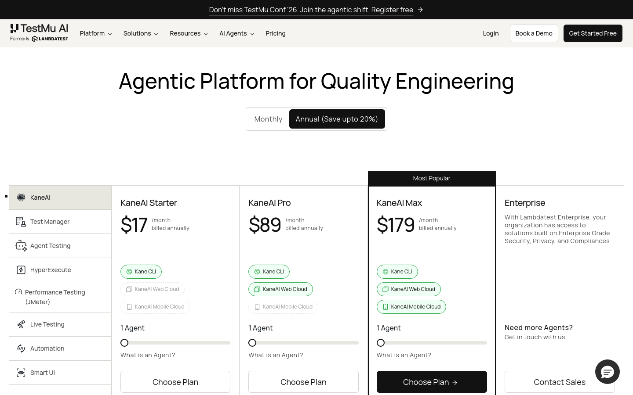The height and width of the screenshot is (395, 633).
Task: Click the KaneAI Web Cloud icon in Starter
Action: point(129,289)
